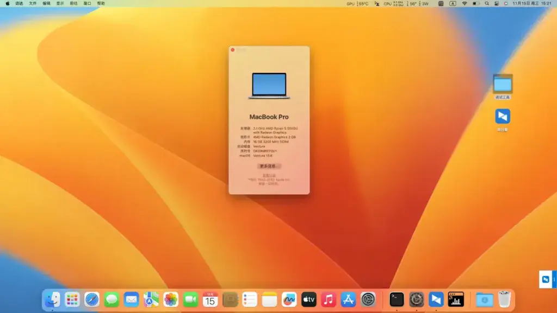This screenshot has height=313, width=557.
Task: Launch Music from the Dock
Action: click(329, 300)
